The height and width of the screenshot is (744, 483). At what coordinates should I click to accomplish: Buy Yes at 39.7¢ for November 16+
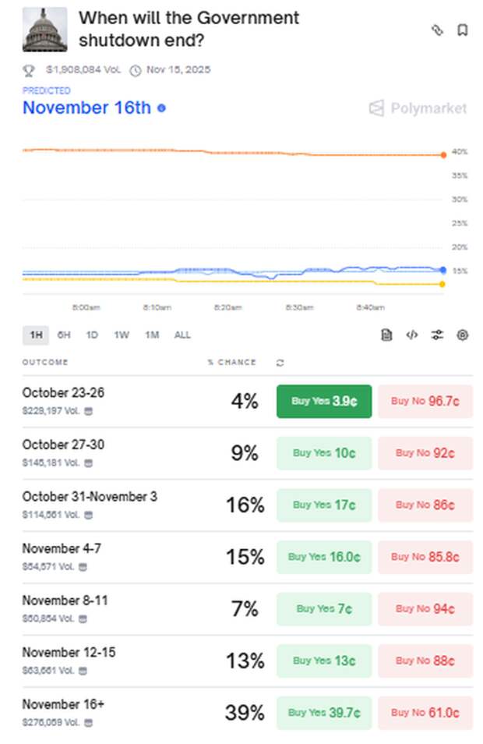pos(324,713)
